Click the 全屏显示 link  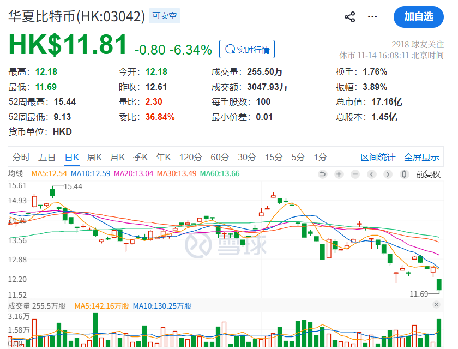pyautogui.click(x=421, y=158)
